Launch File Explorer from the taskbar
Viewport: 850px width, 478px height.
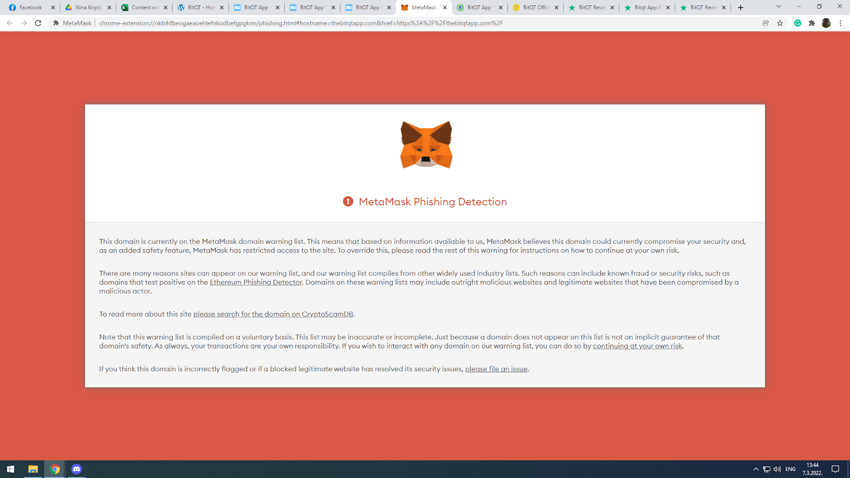click(x=33, y=469)
